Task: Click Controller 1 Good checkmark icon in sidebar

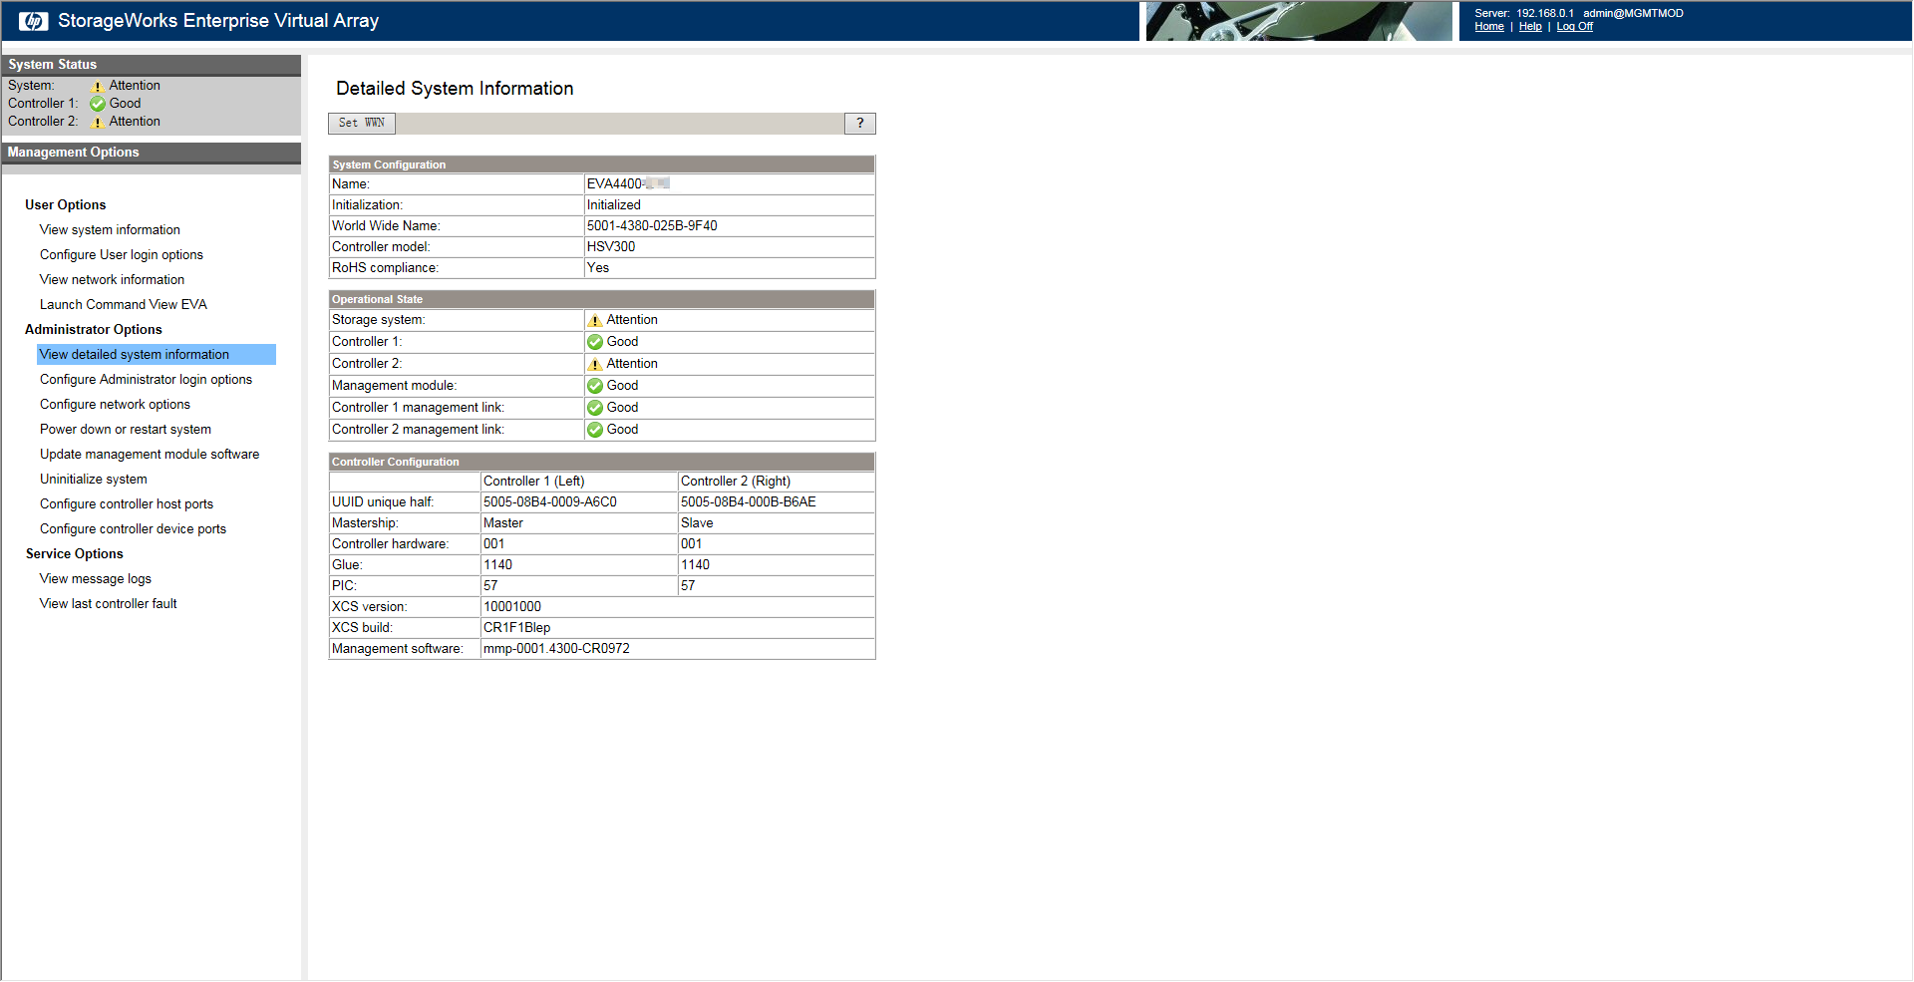Action: (98, 104)
